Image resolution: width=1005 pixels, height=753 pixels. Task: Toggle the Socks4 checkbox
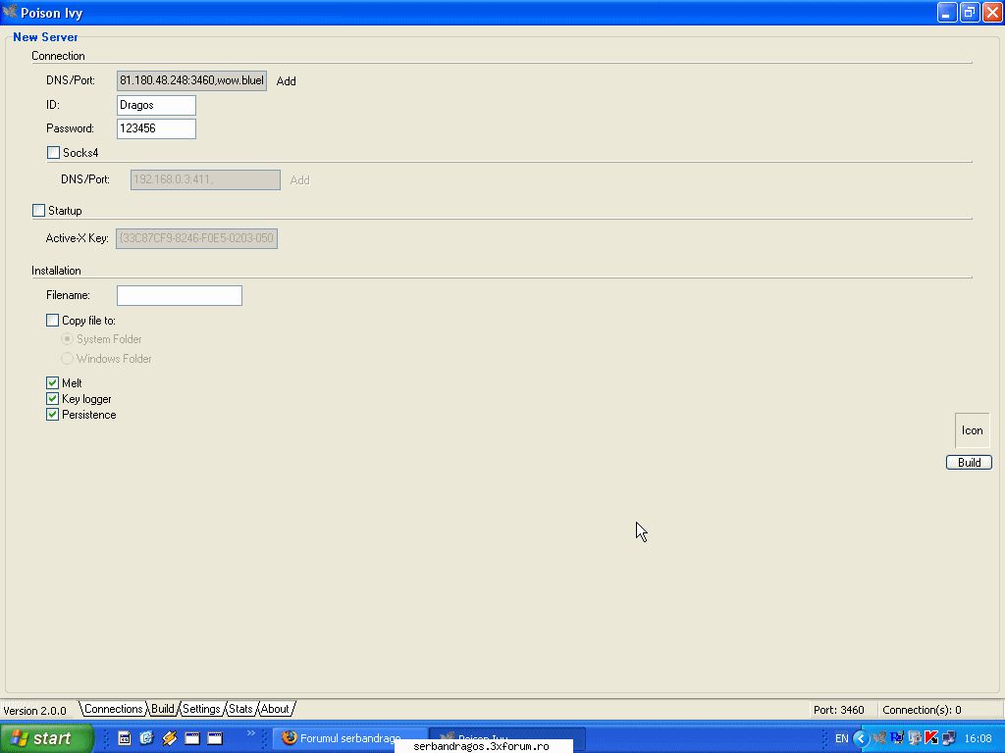point(53,152)
